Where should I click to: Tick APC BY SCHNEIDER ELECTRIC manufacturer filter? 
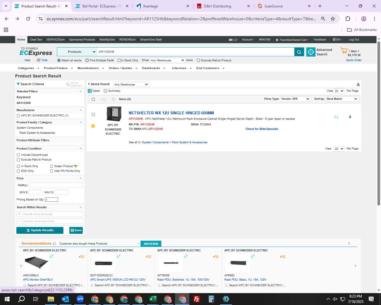[18, 116]
